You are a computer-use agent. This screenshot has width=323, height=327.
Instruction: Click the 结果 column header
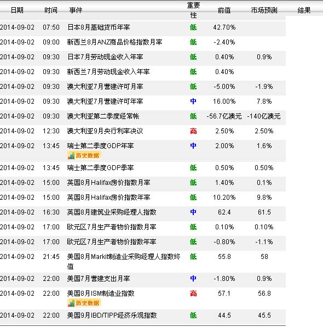[304, 10]
